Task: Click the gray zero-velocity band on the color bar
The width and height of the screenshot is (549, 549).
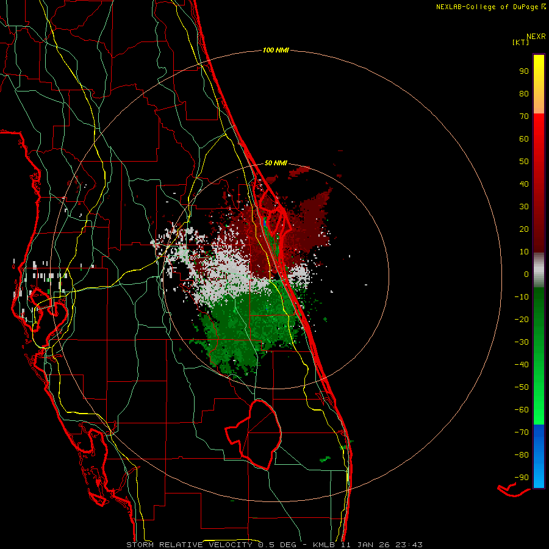Action: (x=539, y=270)
